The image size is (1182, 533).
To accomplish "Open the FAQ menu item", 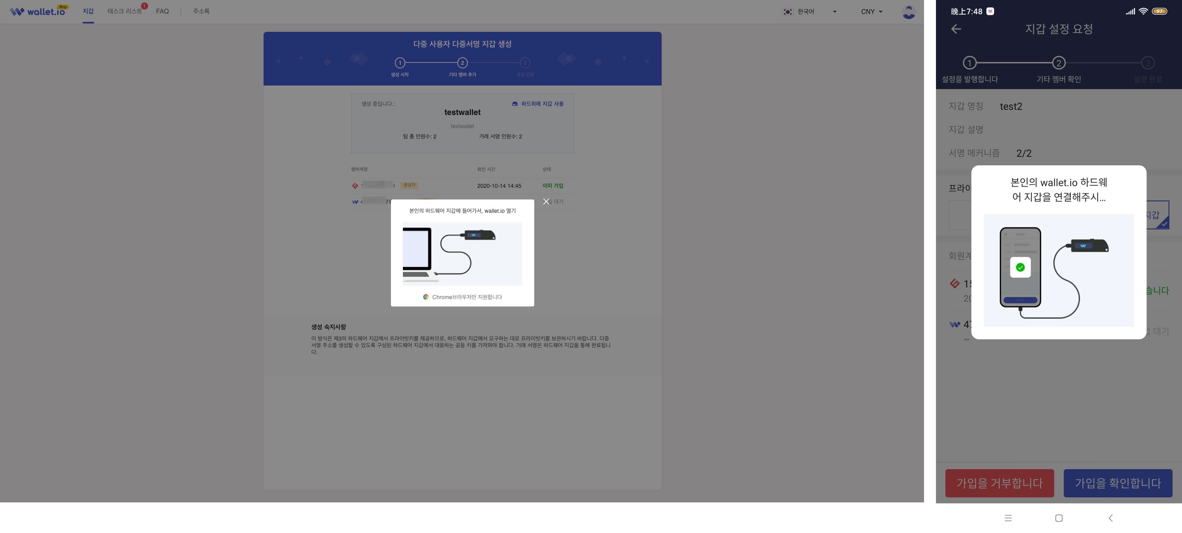I will tap(162, 11).
